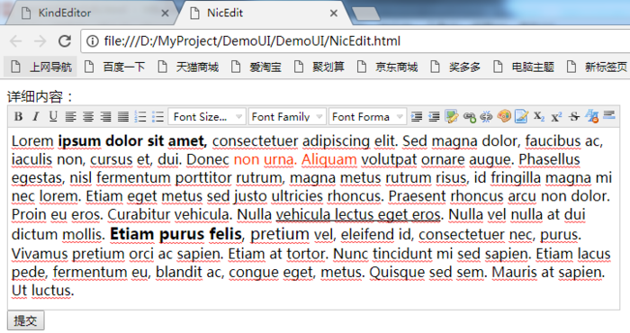Insert an unordered bullet list
The width and height of the screenshot is (630, 333).
click(x=157, y=116)
